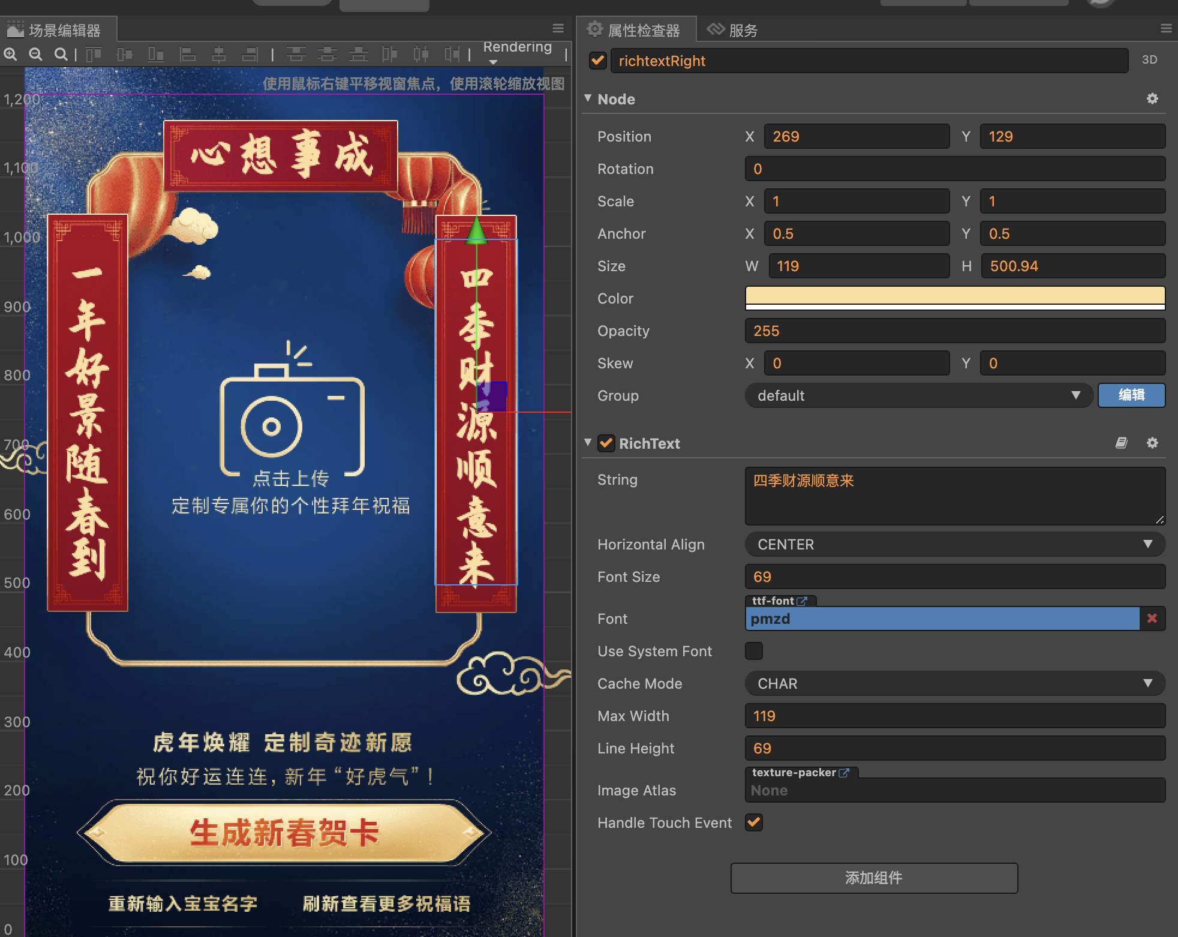Click the reset zoom magnifier icon
This screenshot has height=937, width=1178.
coord(61,55)
